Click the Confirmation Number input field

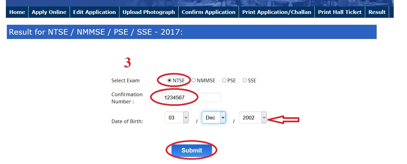[192, 97]
